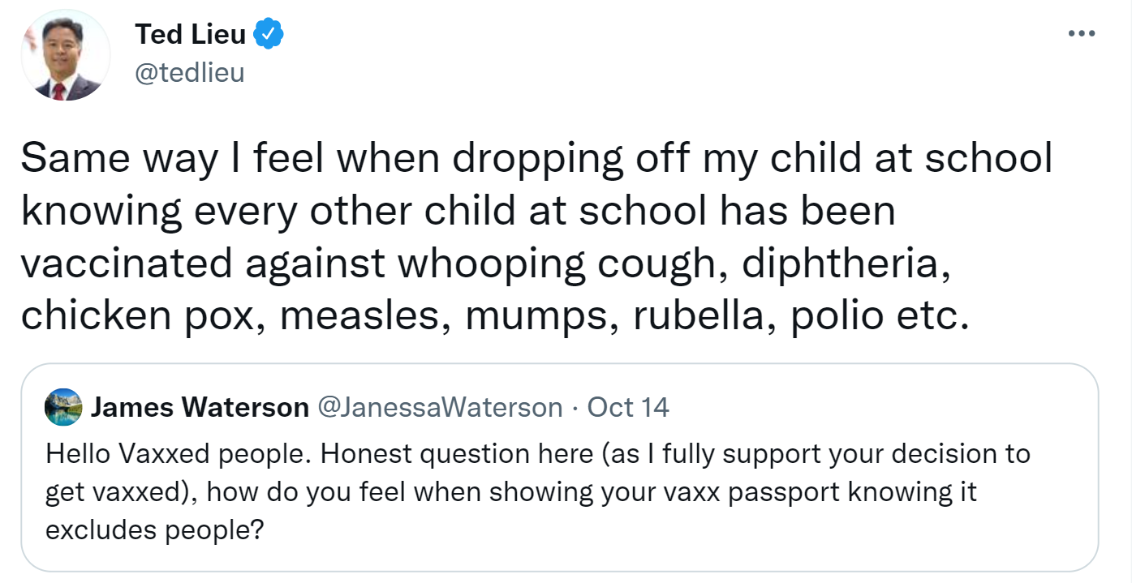Click the @JanessaWaterson handle
The image size is (1132, 583).
[x=439, y=407]
